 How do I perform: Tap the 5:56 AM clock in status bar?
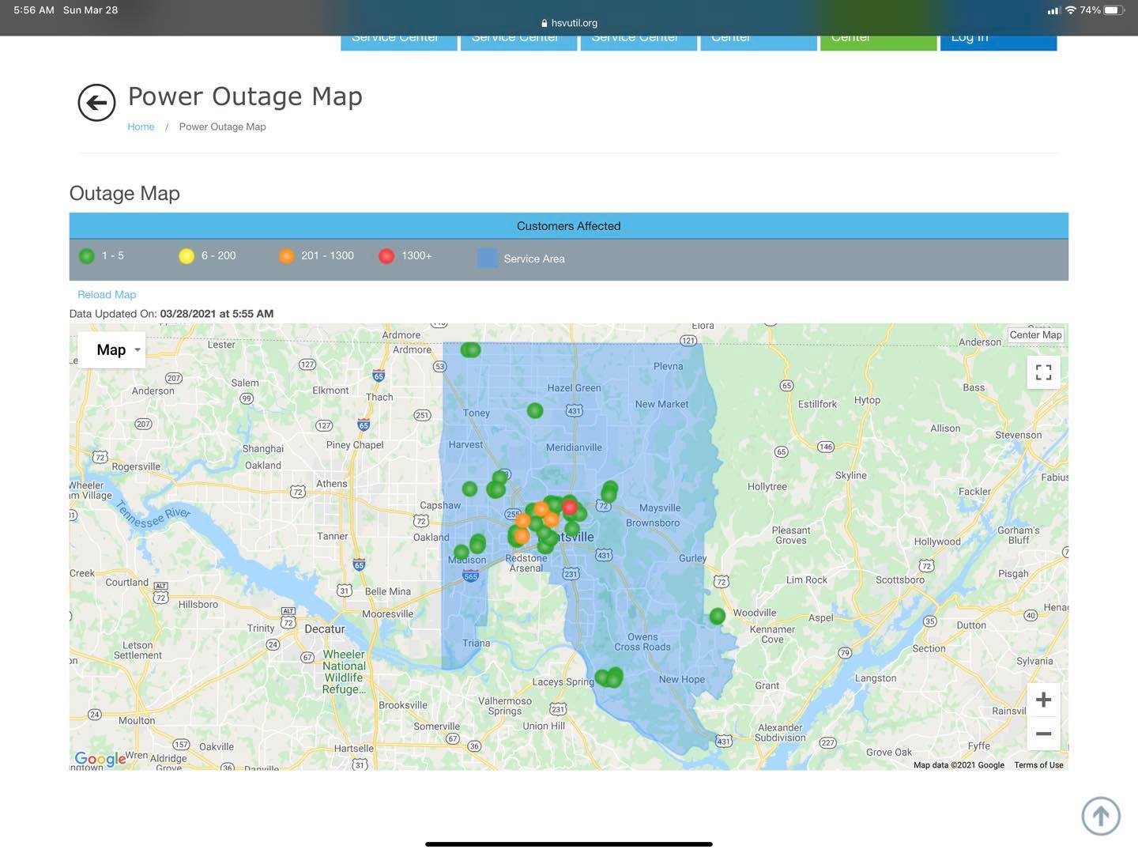34,10
